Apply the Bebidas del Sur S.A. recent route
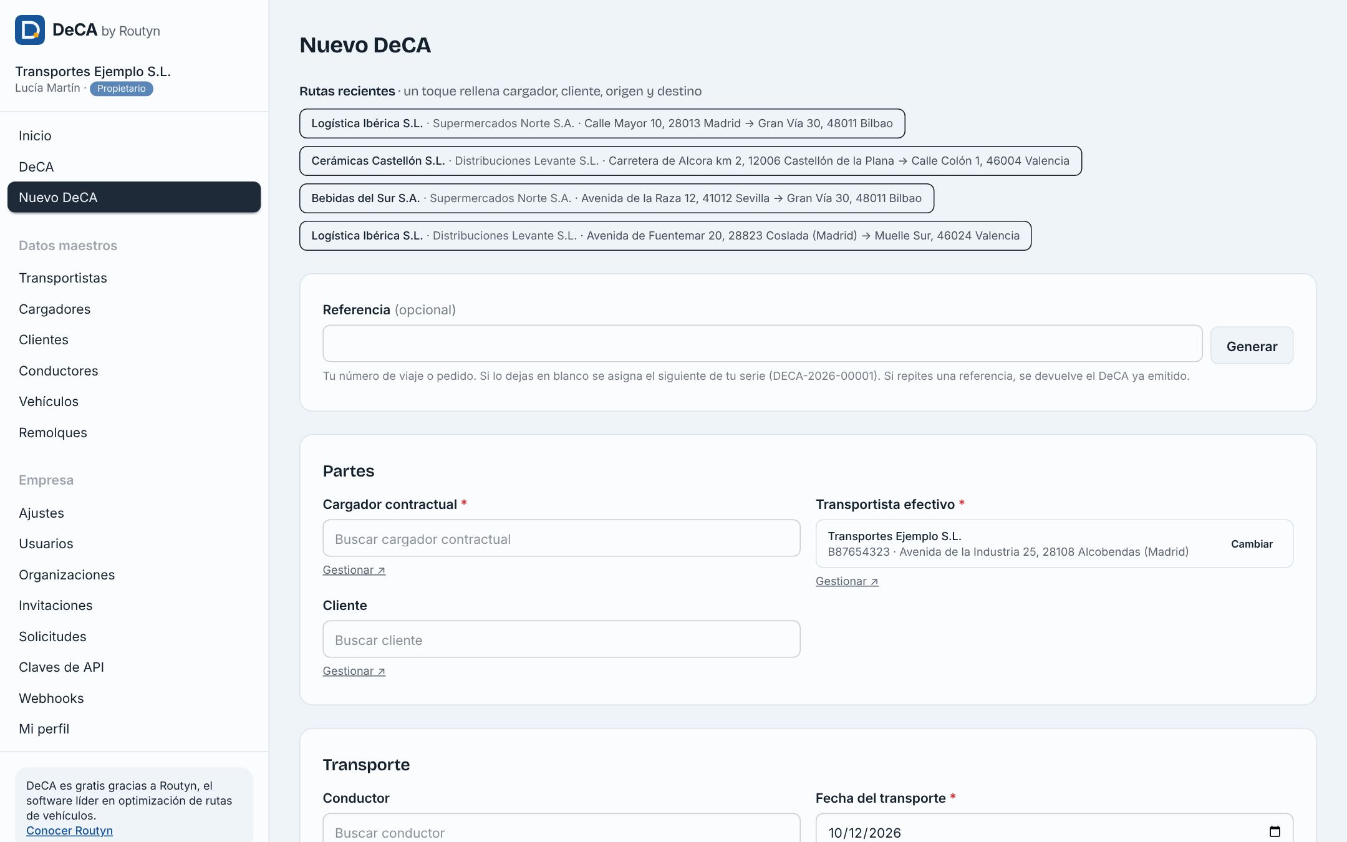Viewport: 1347px width, 842px height. pos(617,198)
